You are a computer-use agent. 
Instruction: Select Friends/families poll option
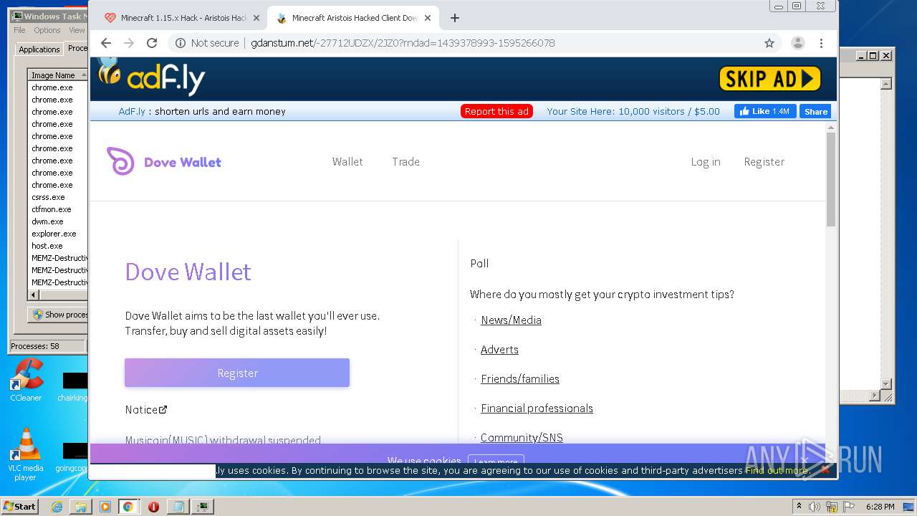click(x=520, y=379)
